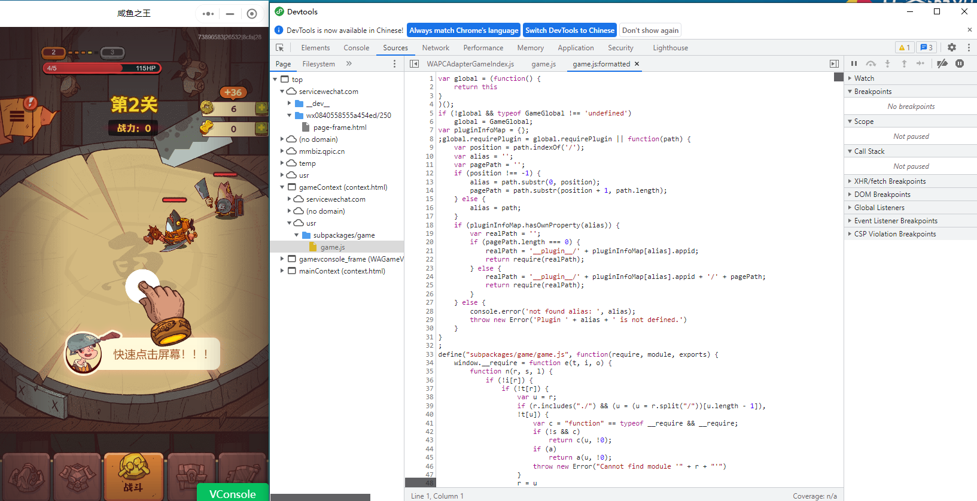The image size is (977, 501).
Task: Open the Security panel tab
Action: click(x=620, y=48)
